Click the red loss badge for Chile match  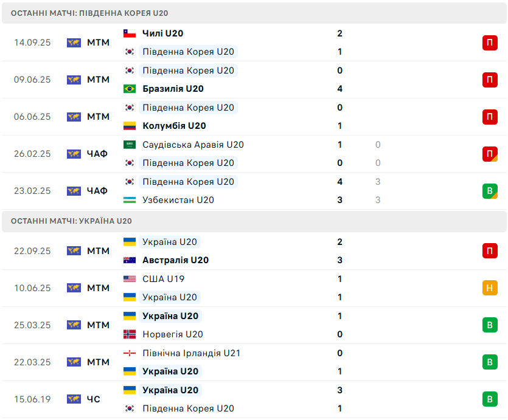coord(490,43)
